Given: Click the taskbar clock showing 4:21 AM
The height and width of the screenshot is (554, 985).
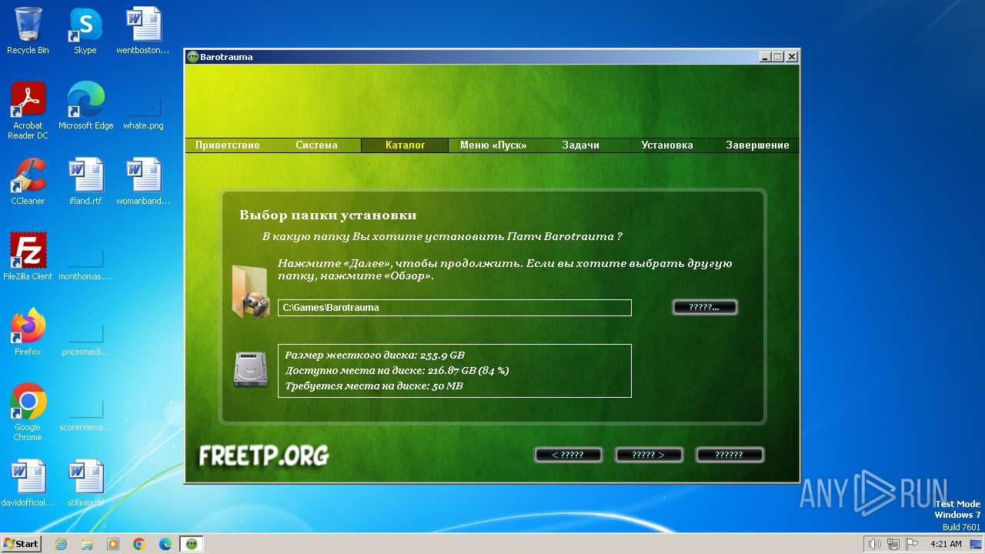Looking at the screenshot, I should pos(946,544).
